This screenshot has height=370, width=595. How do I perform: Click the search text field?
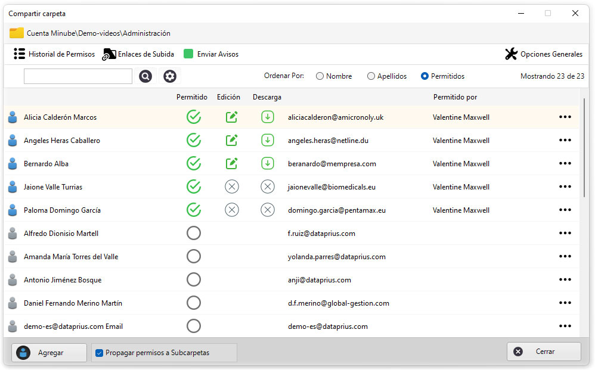tap(78, 76)
